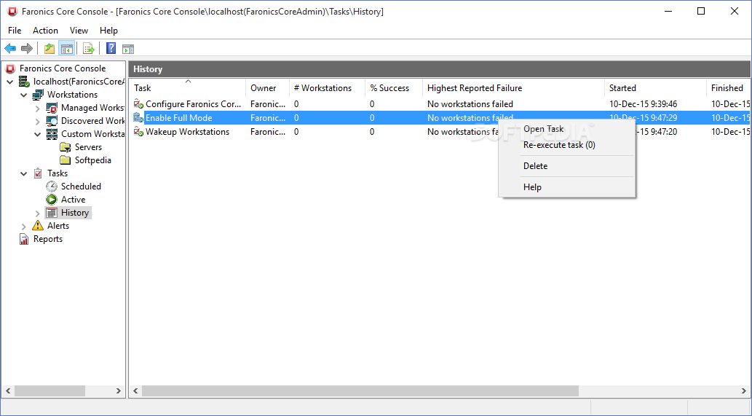Select the Tasks node in tree

[58, 173]
